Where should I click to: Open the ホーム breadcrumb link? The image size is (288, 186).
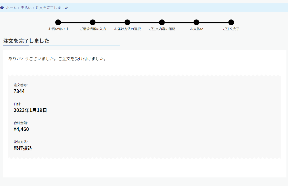11,8
